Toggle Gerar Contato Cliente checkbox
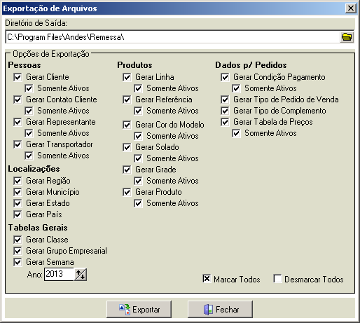Screen dimensions: 360x323 click(18, 99)
